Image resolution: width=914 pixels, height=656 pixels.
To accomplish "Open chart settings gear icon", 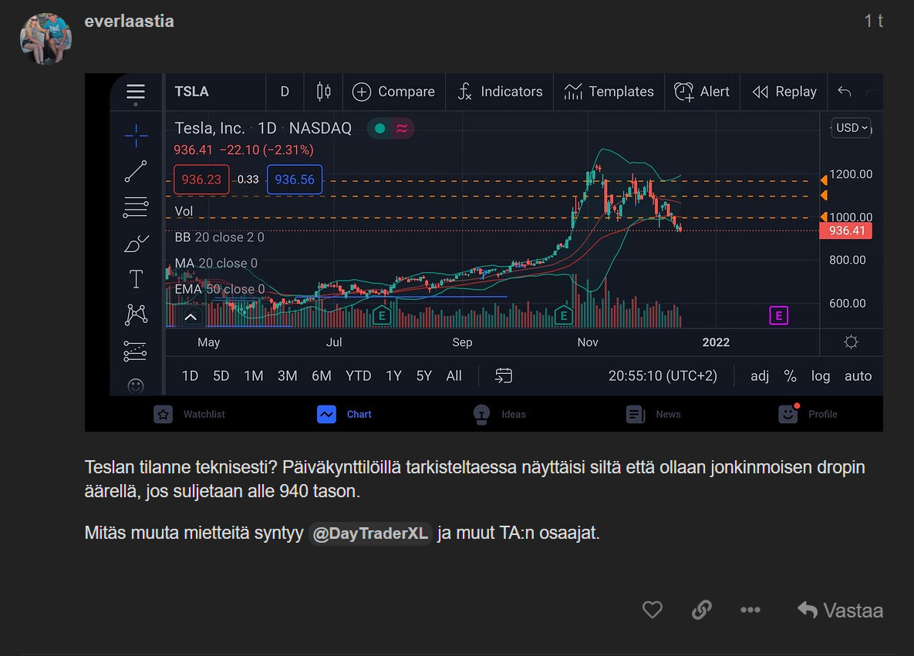I will (851, 342).
